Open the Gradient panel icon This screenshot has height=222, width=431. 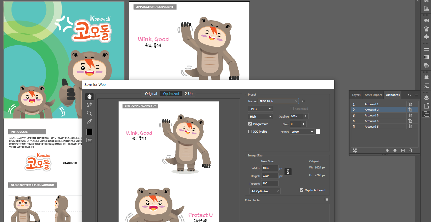(x=426, y=57)
